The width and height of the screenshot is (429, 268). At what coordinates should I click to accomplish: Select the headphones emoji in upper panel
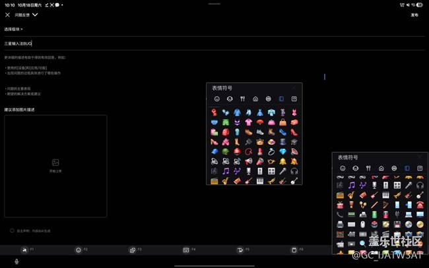294,171
